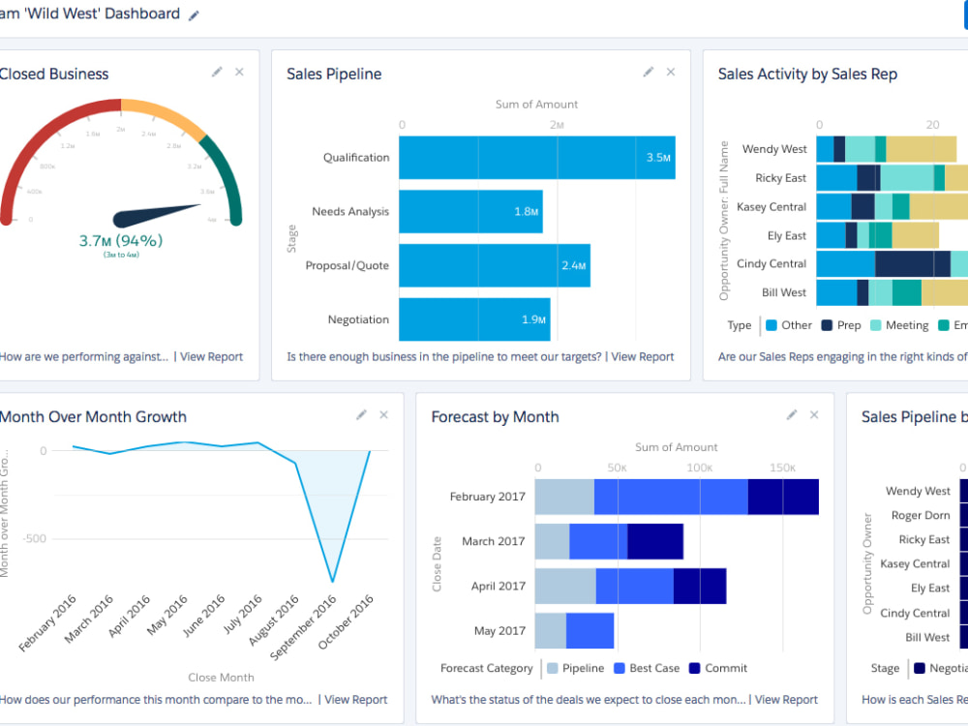Screen dimensions: 968x726
Task: View Report for Forecast by Month
Action: click(x=786, y=699)
